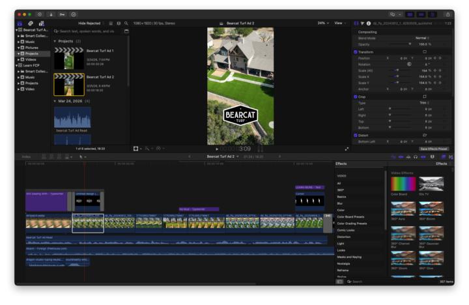The height and width of the screenshot is (305, 469).
Task: Add keyframe for Scale X parameter
Action: [440, 77]
